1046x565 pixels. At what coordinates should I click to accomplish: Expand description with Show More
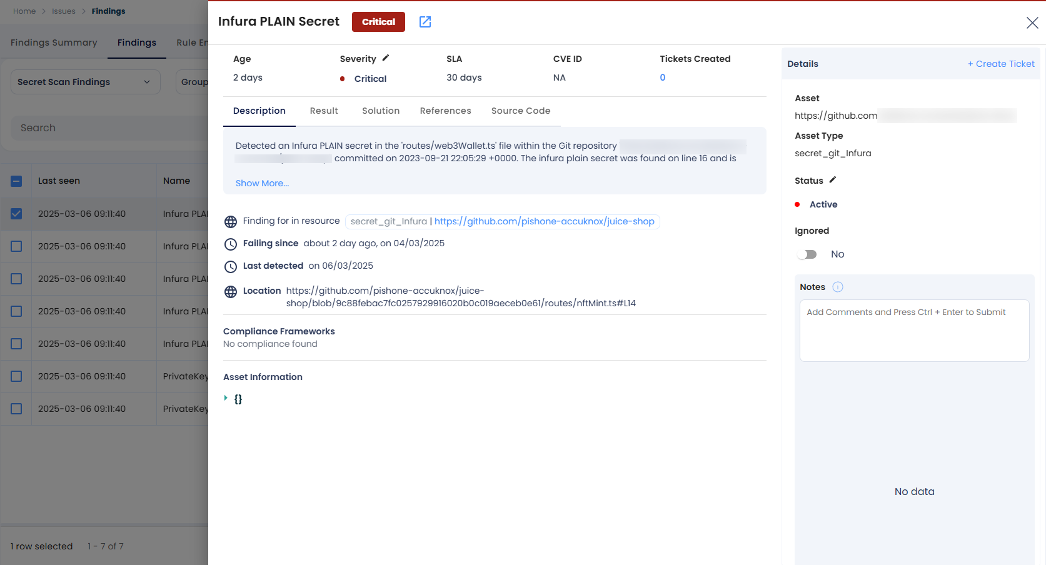point(262,183)
